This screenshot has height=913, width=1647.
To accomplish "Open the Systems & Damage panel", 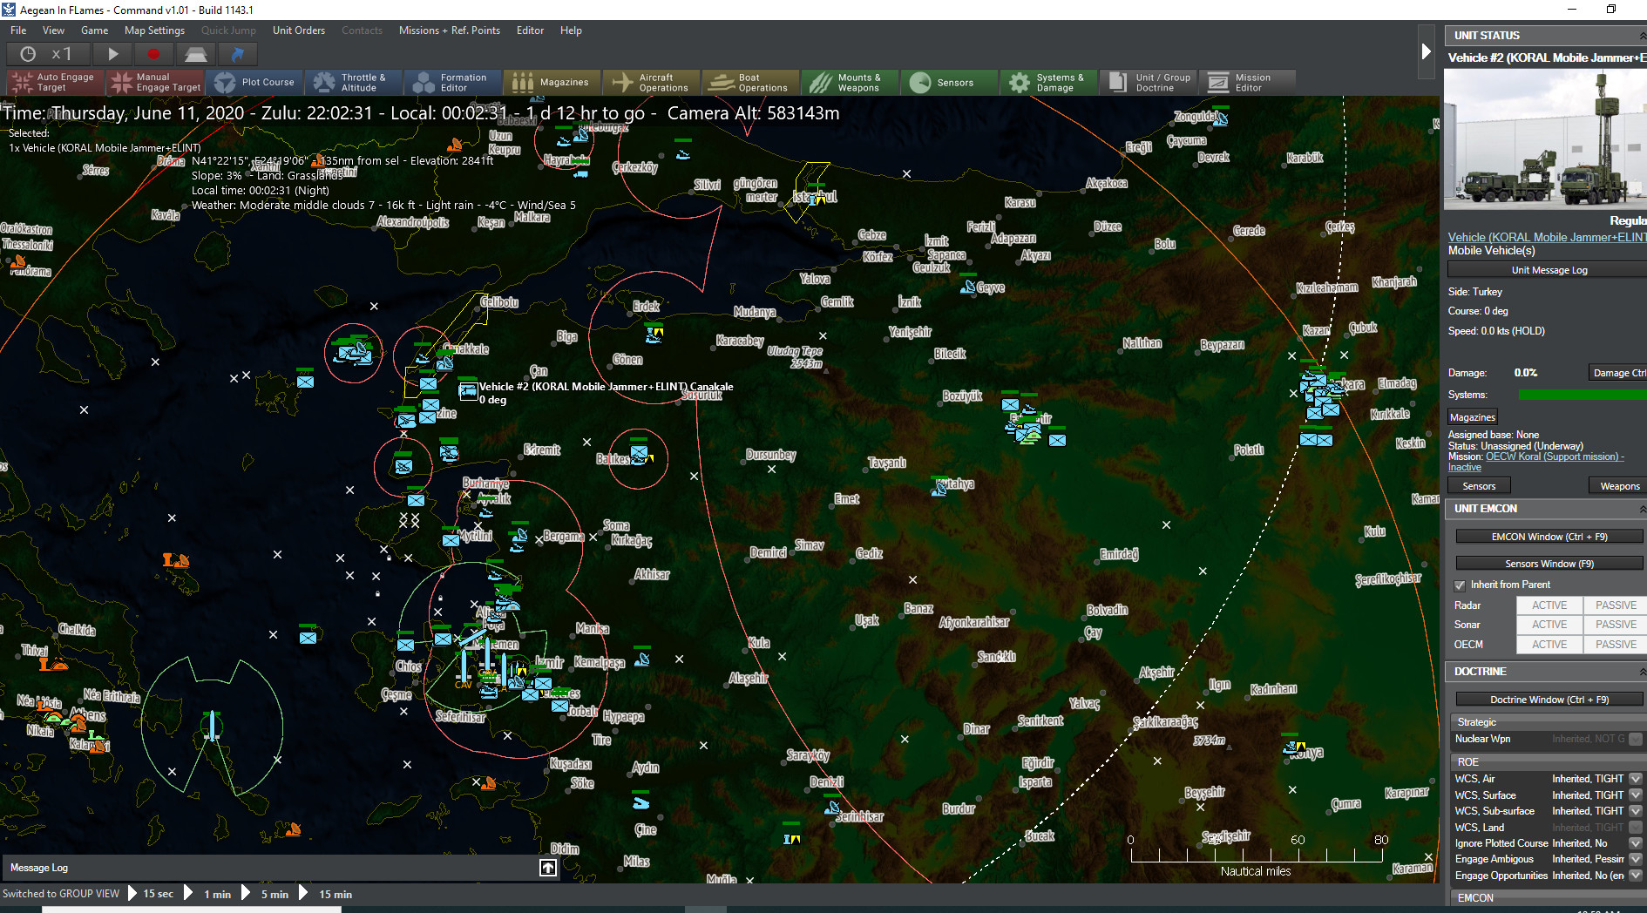I will (1048, 82).
